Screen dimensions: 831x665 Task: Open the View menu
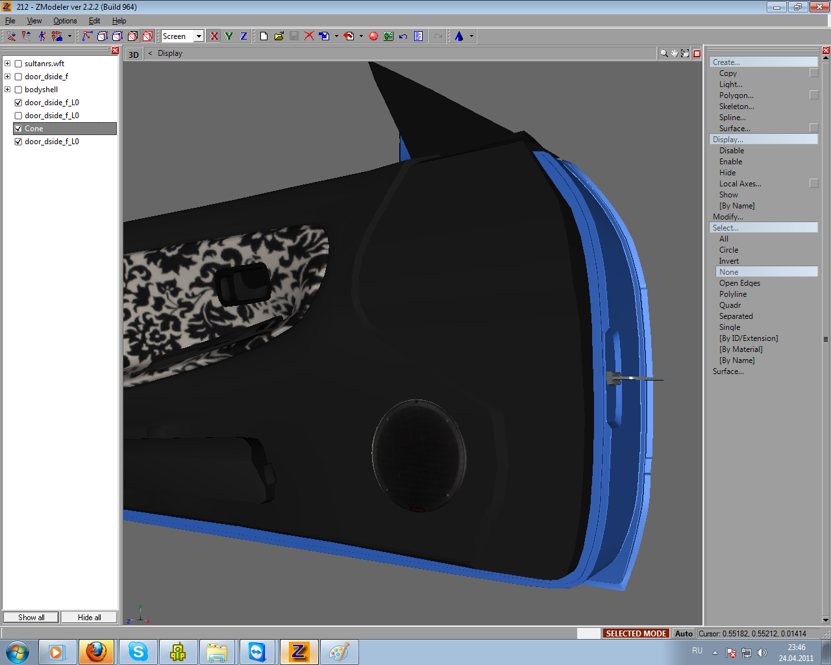34,21
